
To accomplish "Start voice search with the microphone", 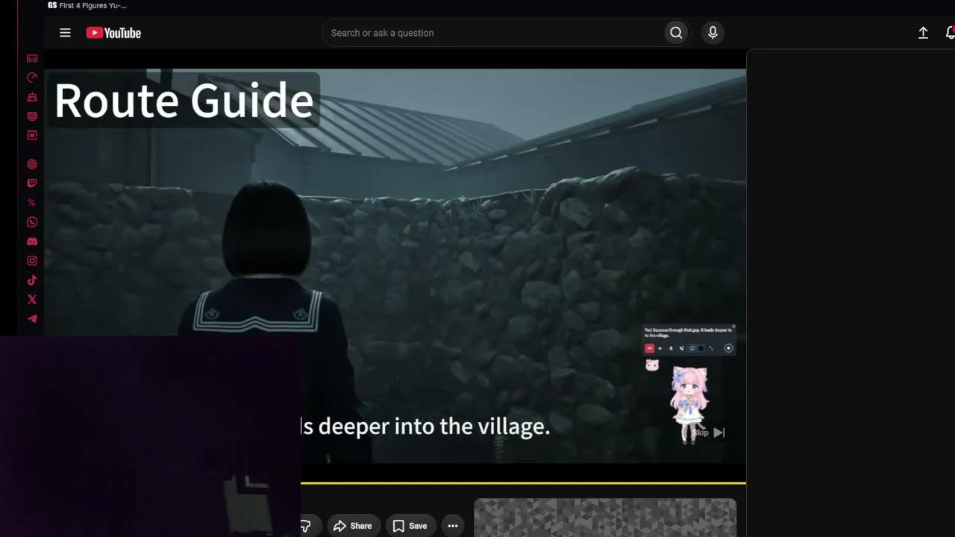I will point(713,33).
